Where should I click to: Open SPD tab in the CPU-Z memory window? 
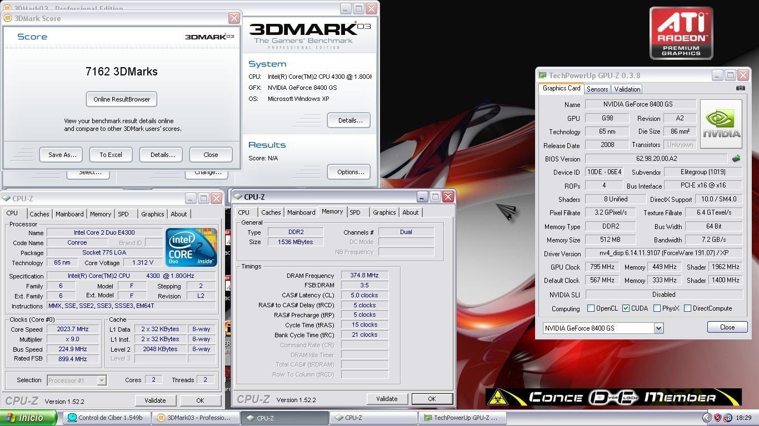pos(355,212)
